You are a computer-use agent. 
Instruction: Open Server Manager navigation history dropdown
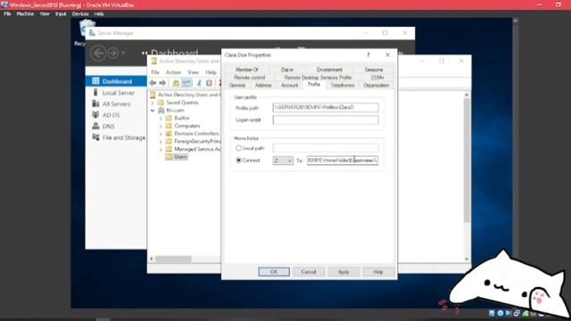pos(123,53)
